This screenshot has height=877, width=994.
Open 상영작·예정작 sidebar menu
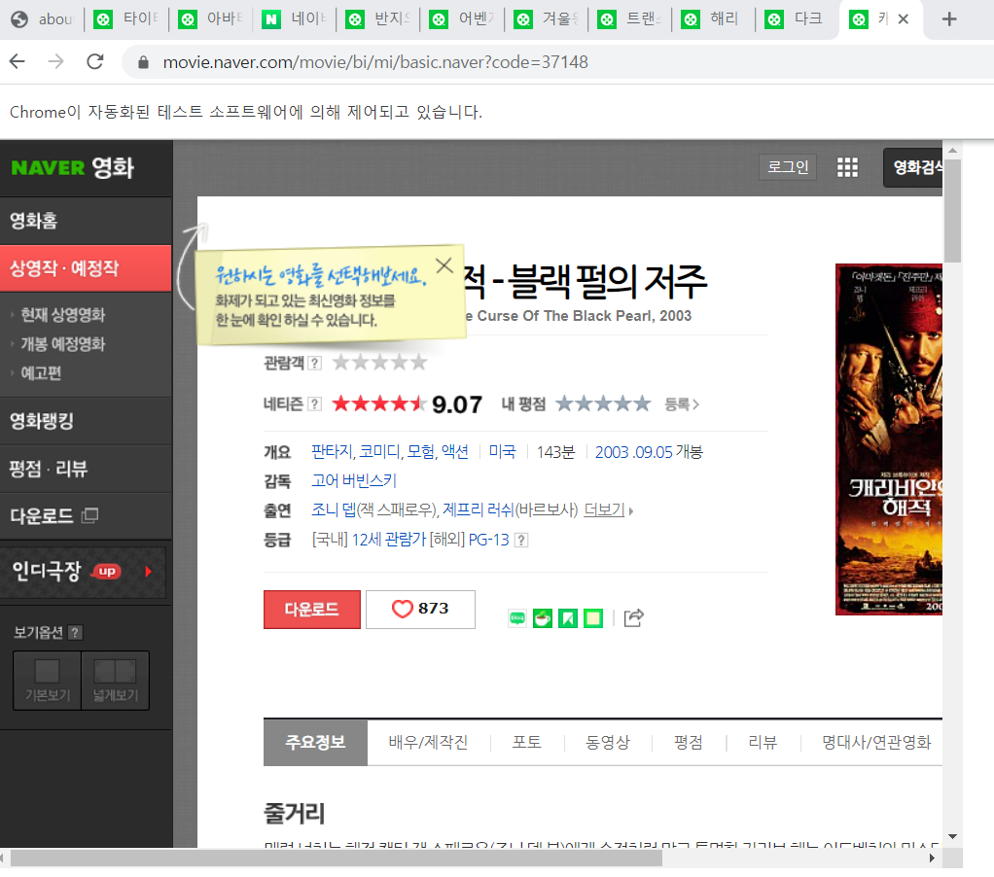click(x=86, y=268)
